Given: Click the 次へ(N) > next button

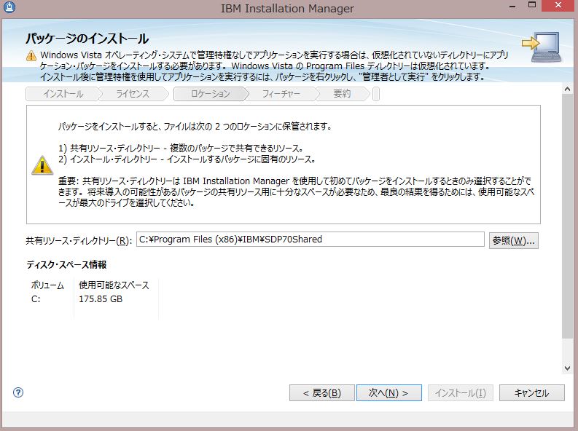Looking at the screenshot, I should point(389,392).
